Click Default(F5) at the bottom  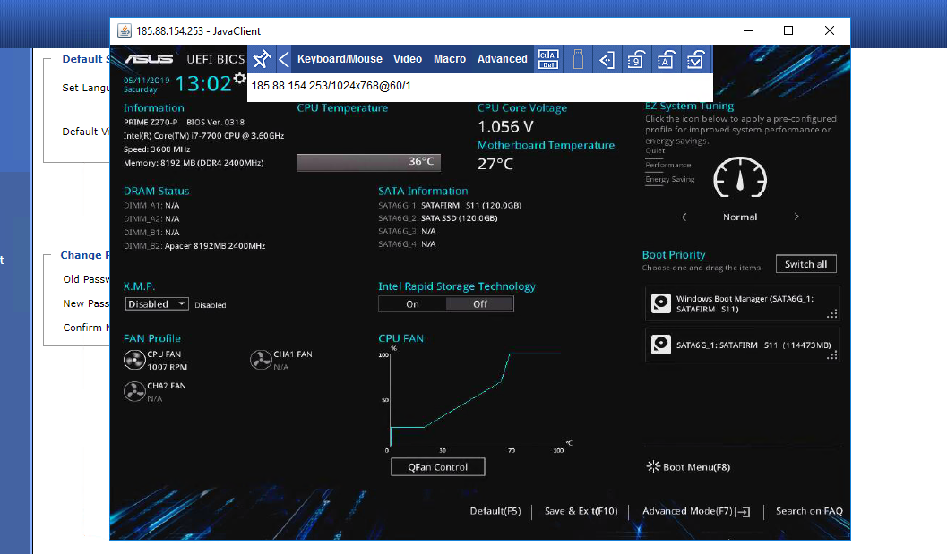pyautogui.click(x=495, y=511)
